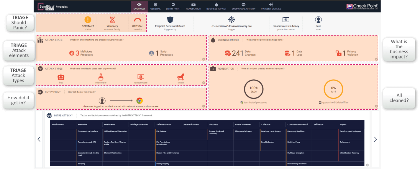Click the 241 Data Changes value
The image size is (420, 169).
click(x=237, y=53)
